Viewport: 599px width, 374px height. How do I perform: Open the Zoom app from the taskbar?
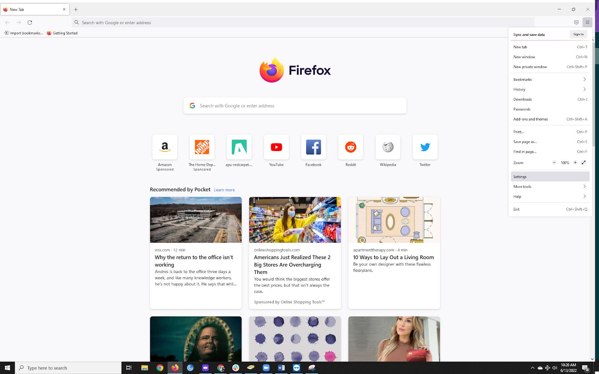pos(266,368)
